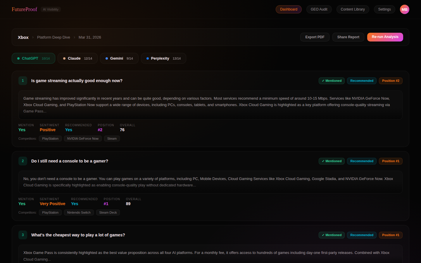The width and height of the screenshot is (421, 263).
Task: Select the ChatGPT platform tab
Action: point(33,58)
